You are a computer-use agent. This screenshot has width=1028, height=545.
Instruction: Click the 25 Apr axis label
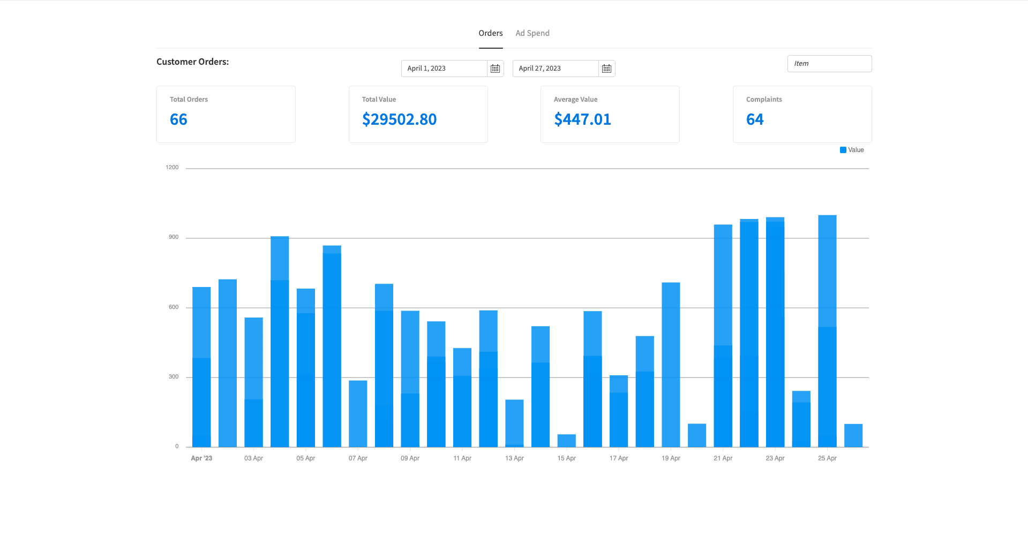(827, 458)
